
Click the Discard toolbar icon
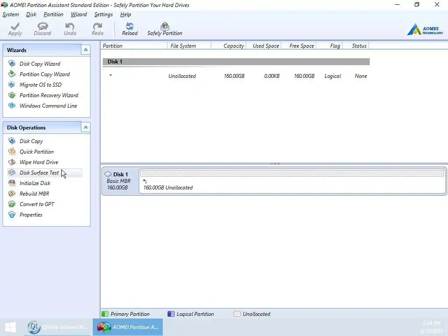tap(42, 26)
